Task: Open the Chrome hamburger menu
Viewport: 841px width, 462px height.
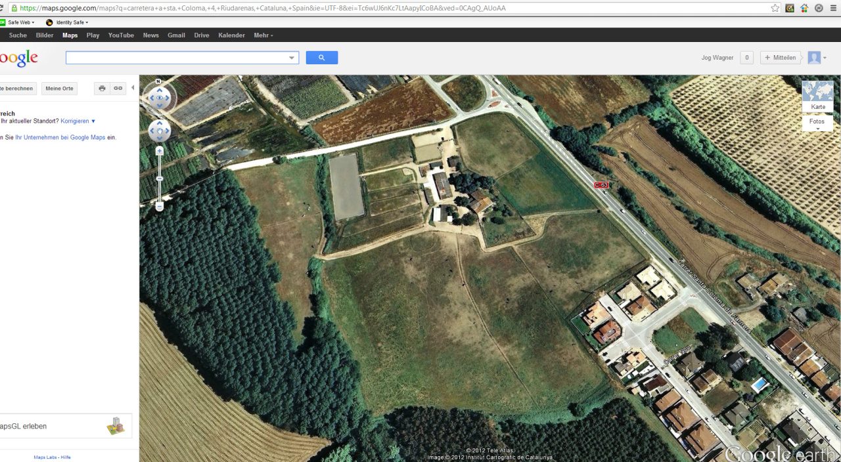Action: tap(832, 9)
